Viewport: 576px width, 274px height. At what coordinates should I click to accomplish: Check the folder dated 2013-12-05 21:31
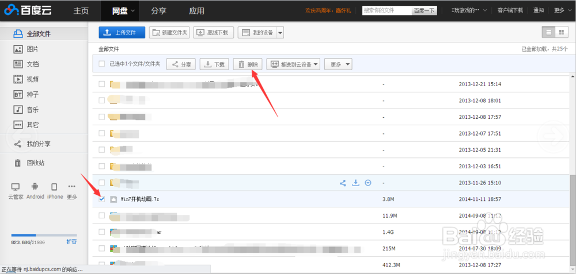click(x=102, y=150)
